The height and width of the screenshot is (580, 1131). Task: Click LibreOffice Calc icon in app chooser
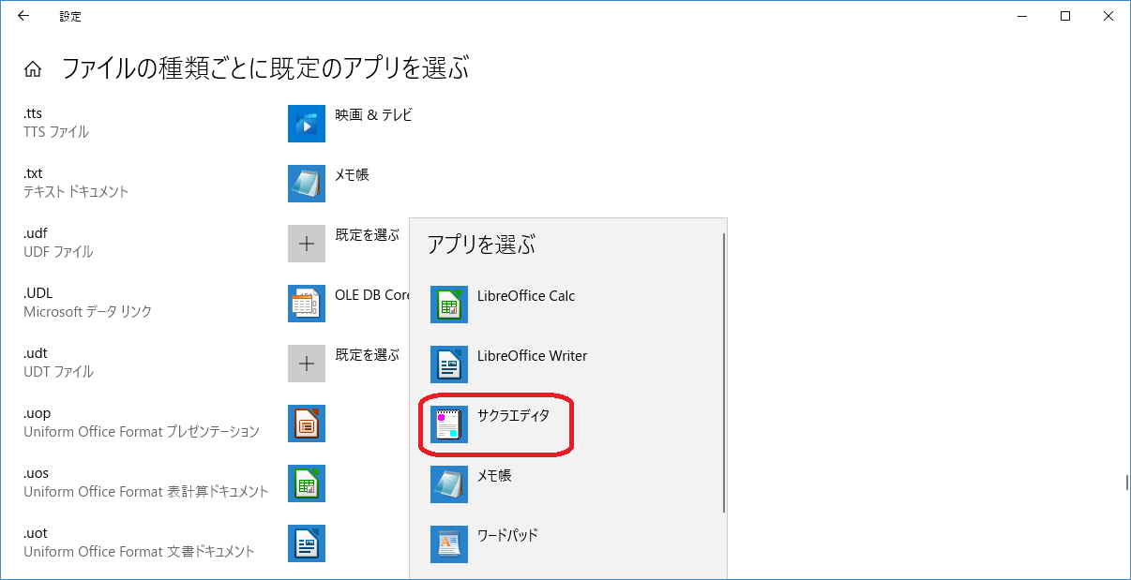[x=449, y=305]
